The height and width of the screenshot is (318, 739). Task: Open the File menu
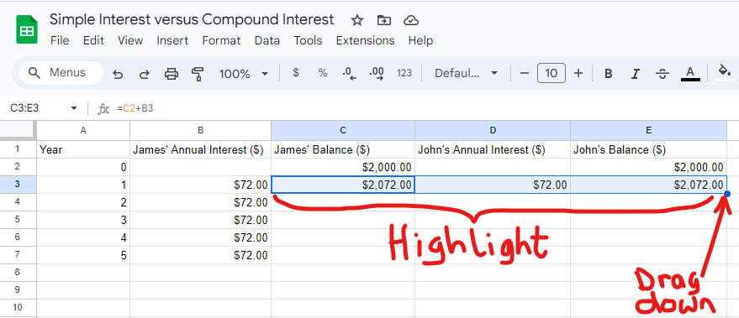click(60, 41)
